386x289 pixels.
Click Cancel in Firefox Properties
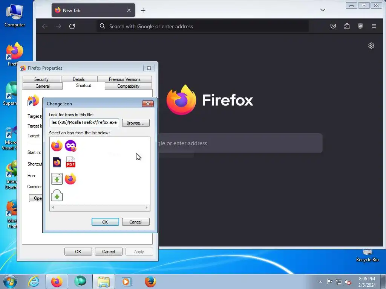(x=109, y=252)
